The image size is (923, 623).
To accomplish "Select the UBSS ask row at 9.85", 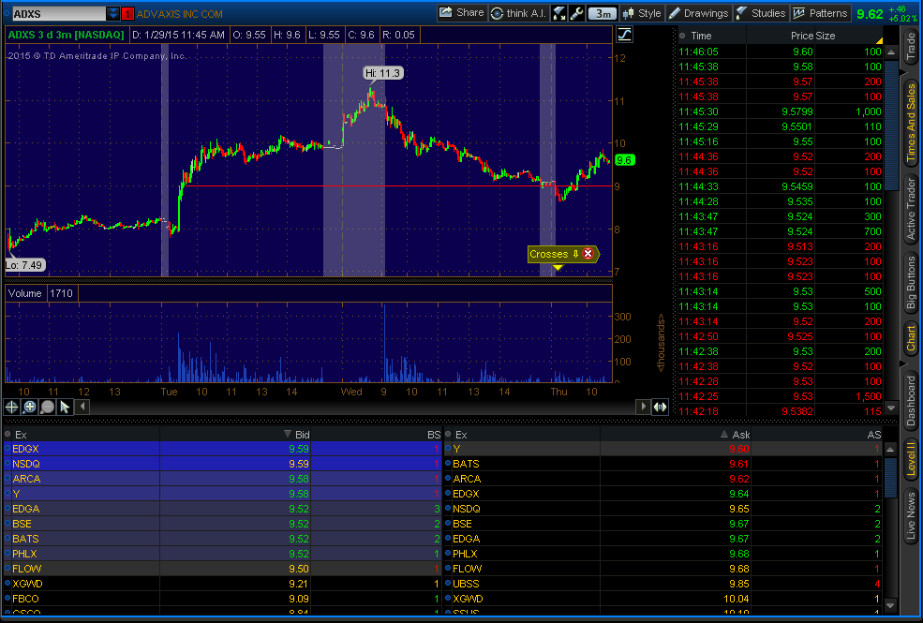I will pos(663,584).
